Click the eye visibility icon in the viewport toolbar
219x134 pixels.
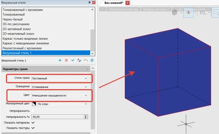point(188,13)
